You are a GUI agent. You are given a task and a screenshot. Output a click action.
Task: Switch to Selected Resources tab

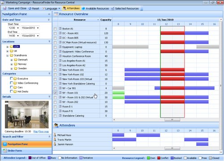click(x=125, y=8)
